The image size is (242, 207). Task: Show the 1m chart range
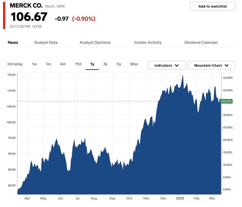point(48,64)
